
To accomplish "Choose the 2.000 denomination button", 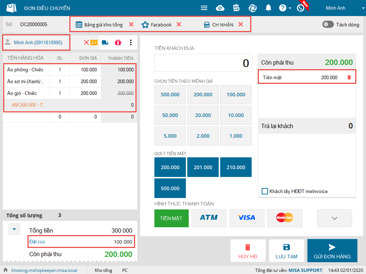I will pos(203,136).
